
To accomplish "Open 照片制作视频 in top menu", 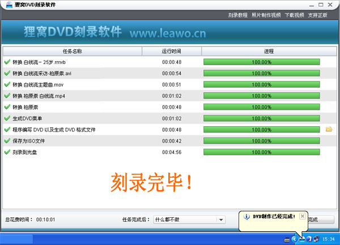I will [x=266, y=15].
